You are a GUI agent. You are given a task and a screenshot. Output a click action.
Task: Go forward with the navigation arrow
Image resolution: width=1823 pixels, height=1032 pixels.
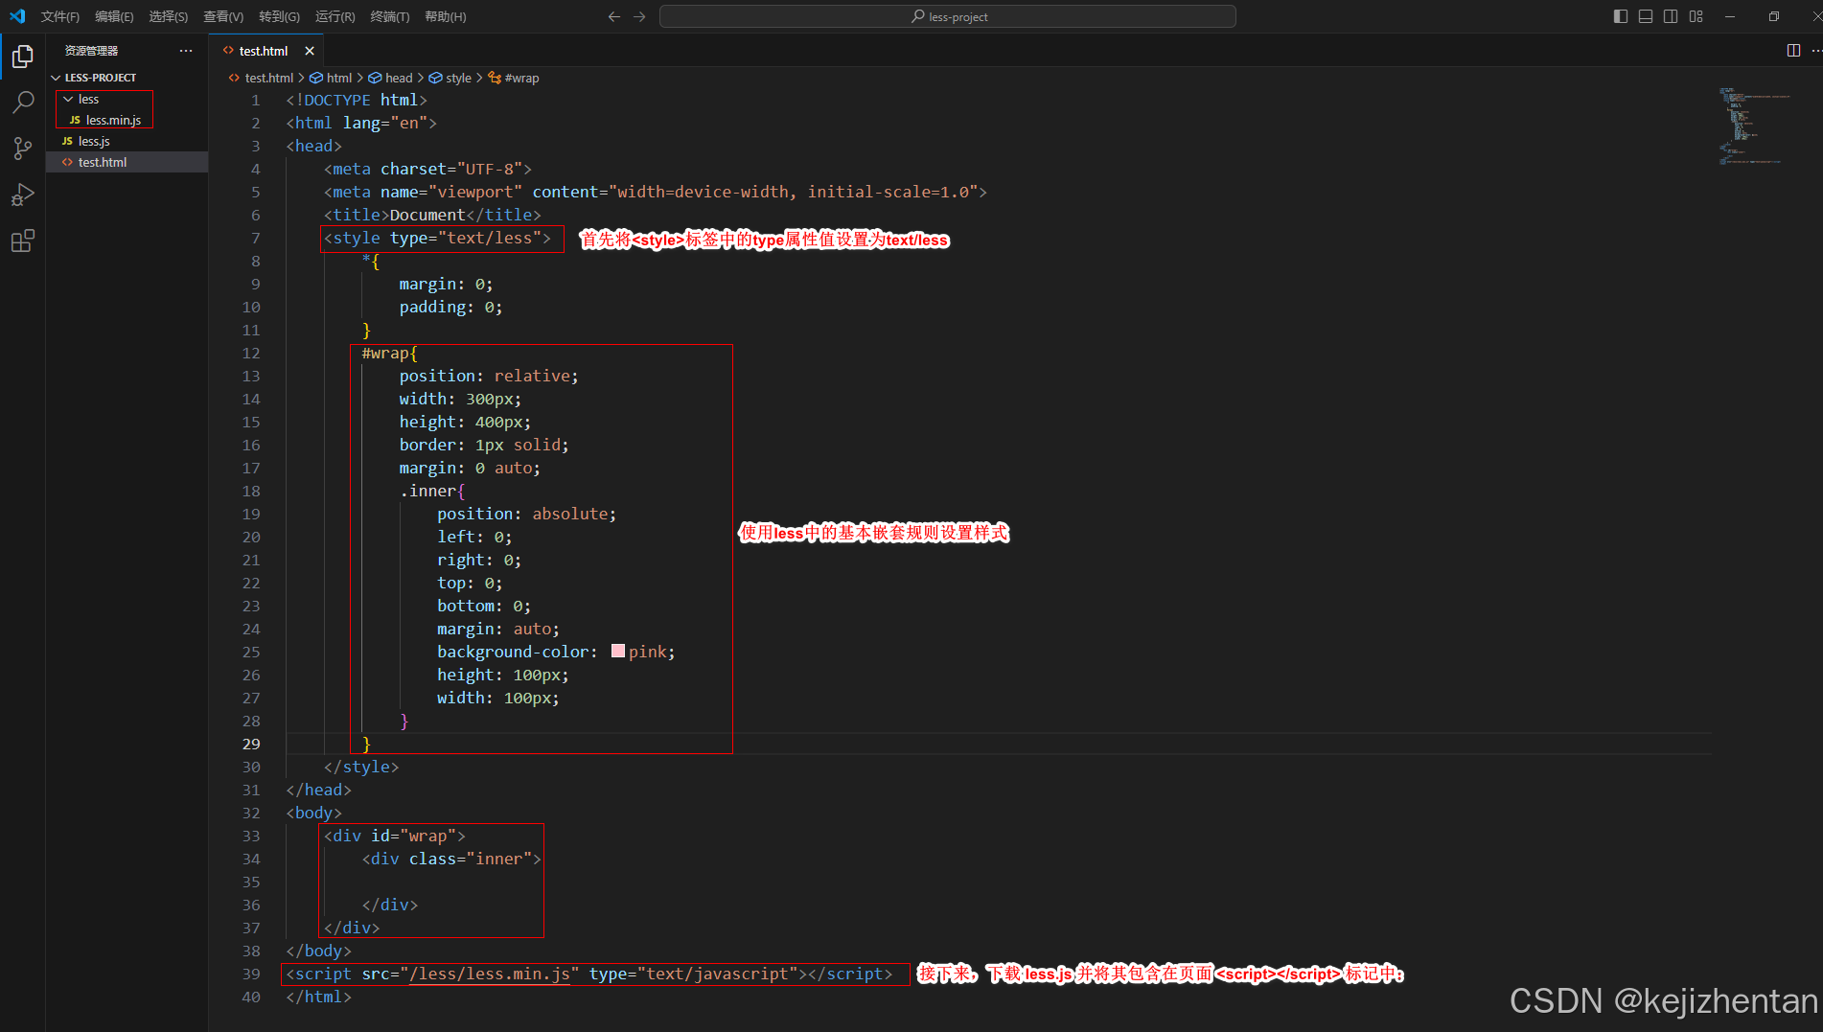click(x=639, y=16)
